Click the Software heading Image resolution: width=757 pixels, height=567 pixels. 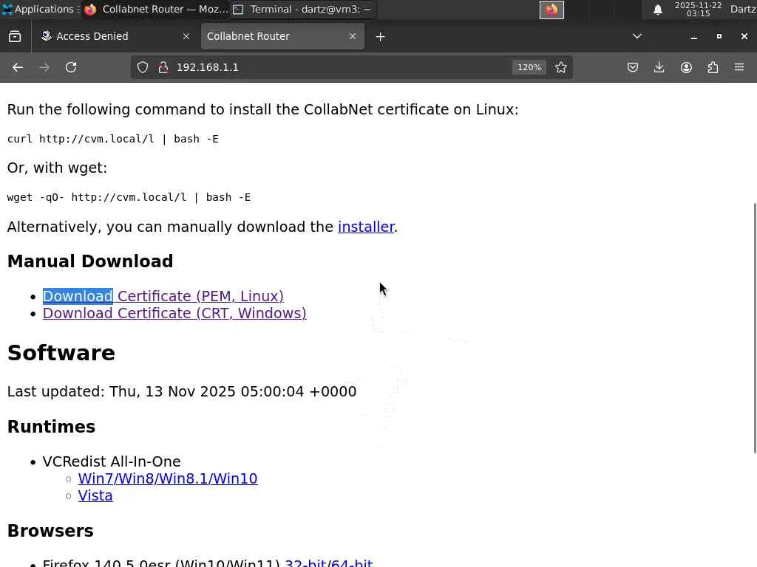[61, 353]
